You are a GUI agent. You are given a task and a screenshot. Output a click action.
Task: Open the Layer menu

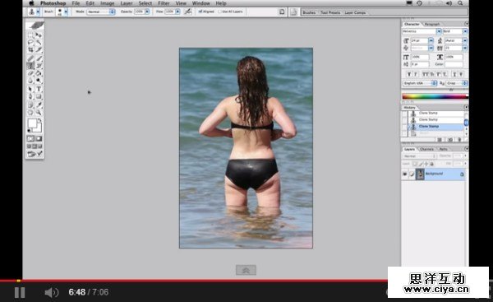click(x=127, y=3)
